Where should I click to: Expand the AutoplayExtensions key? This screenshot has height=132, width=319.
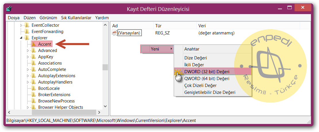point(28,76)
